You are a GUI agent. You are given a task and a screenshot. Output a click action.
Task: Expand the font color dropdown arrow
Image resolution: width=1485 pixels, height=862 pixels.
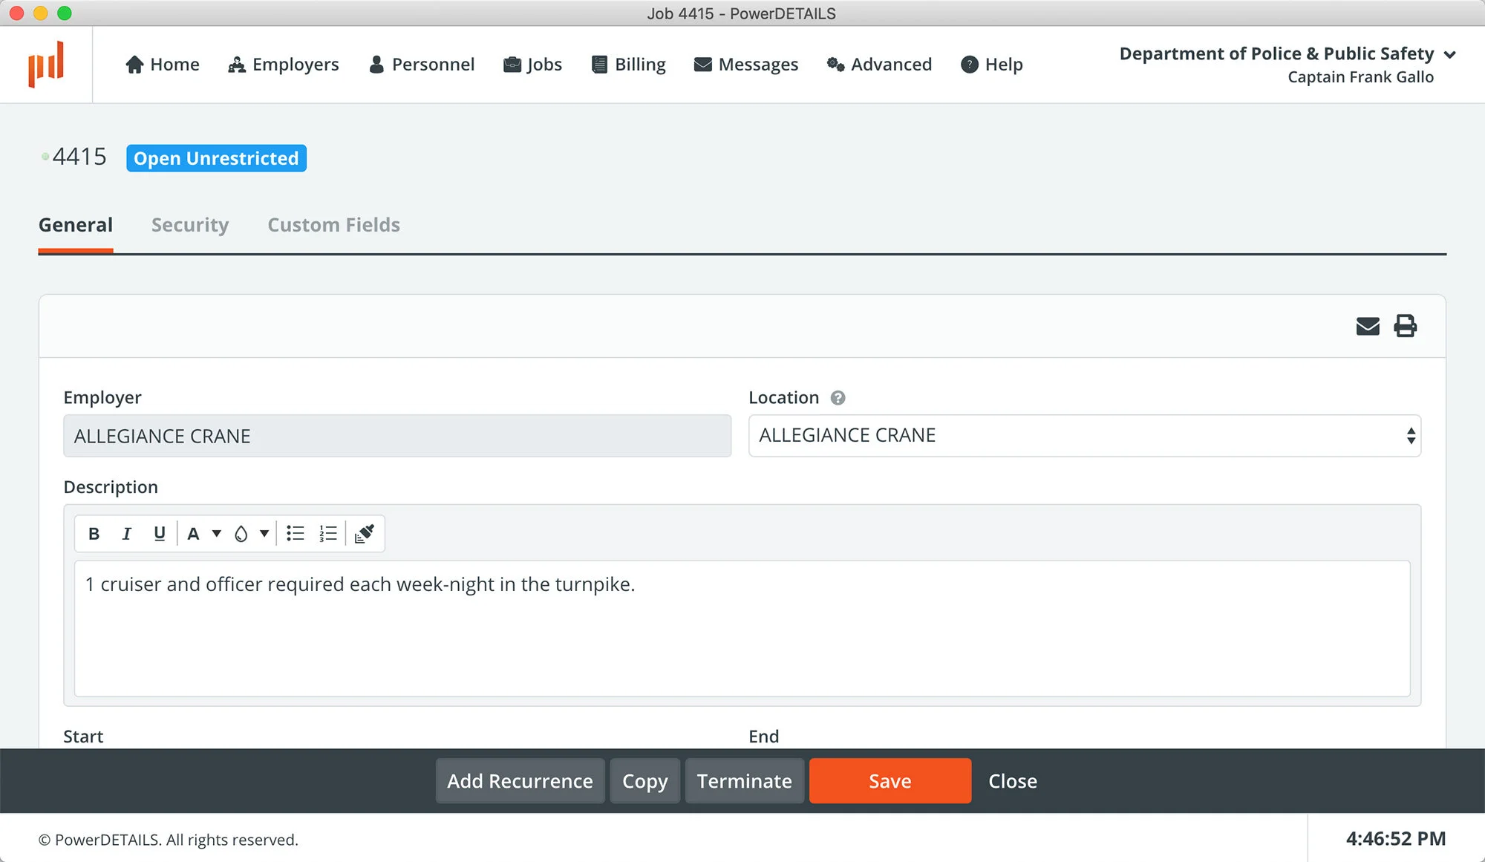pos(217,533)
